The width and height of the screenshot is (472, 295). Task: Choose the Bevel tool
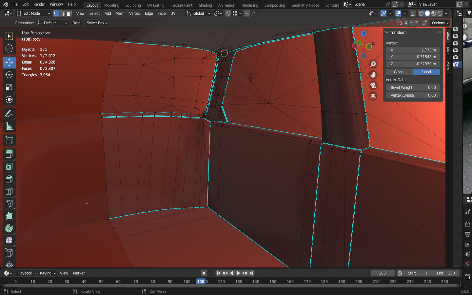click(9, 179)
